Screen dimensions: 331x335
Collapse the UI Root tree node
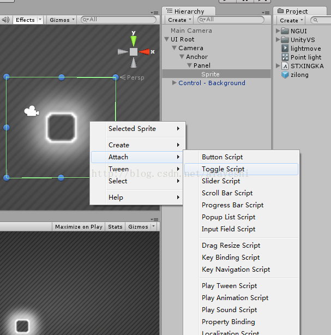pos(167,39)
